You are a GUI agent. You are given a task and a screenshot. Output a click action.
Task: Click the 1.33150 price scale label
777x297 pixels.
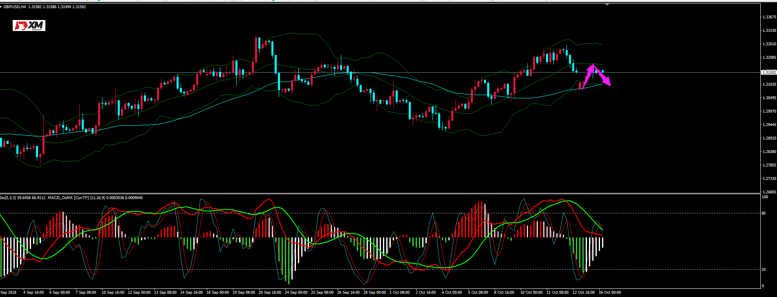(x=770, y=31)
